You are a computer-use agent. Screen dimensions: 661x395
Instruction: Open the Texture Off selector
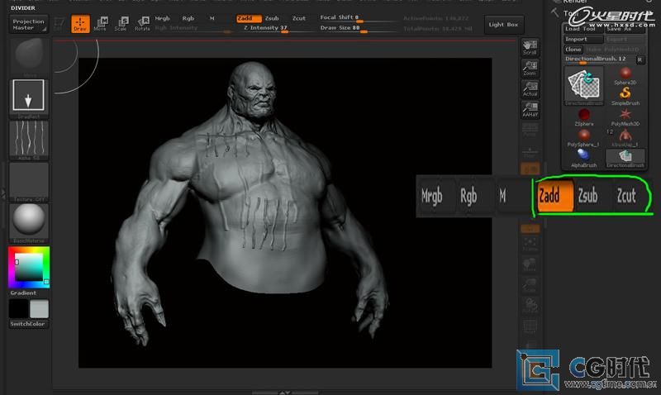(x=29, y=182)
